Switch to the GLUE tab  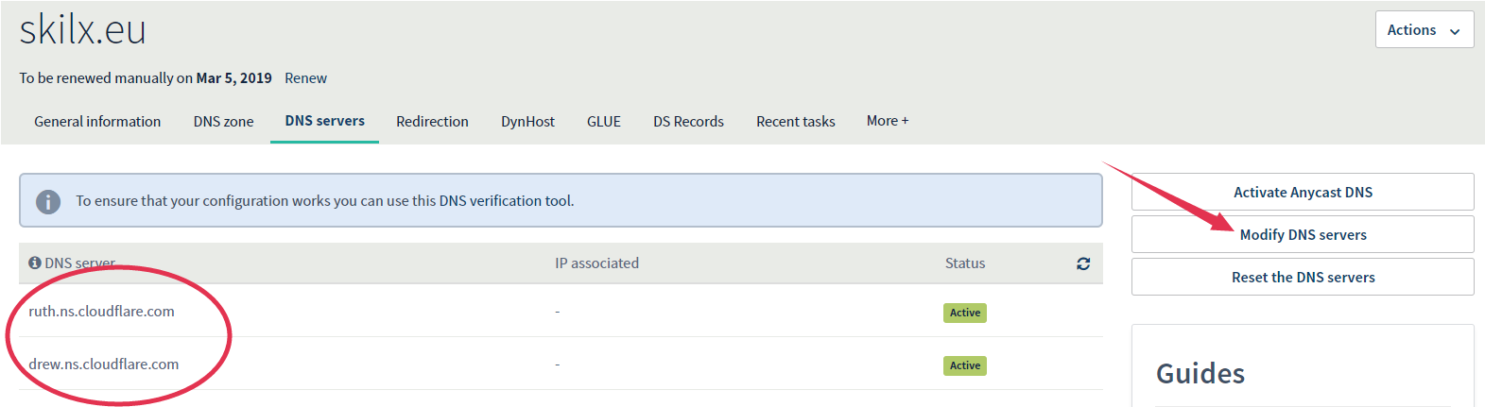(x=603, y=122)
